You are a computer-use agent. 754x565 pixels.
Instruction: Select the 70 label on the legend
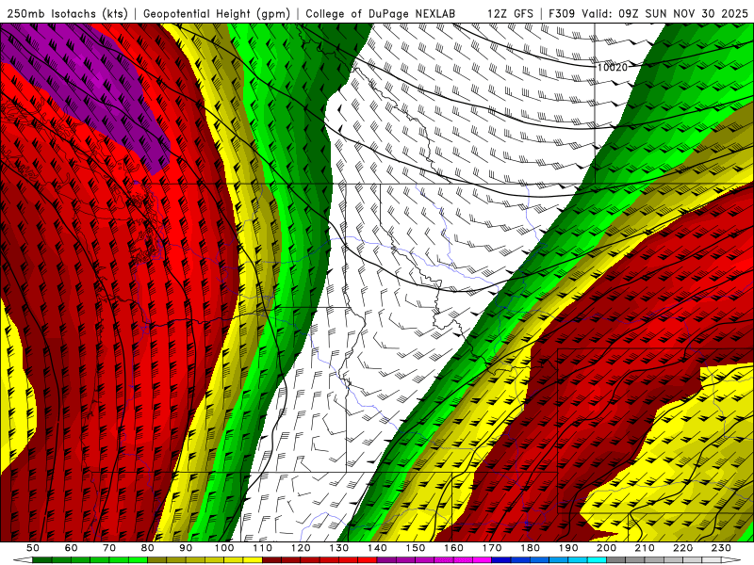109,548
